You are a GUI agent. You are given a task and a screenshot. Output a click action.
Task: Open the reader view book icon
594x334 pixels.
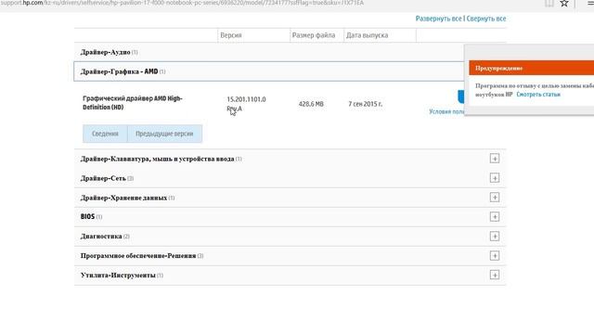click(549, 4)
